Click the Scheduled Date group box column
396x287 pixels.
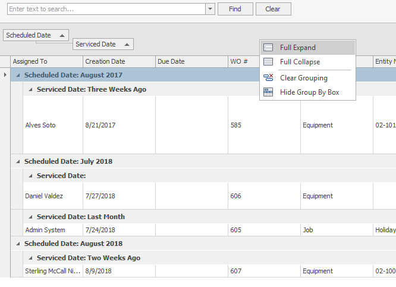[36, 35]
